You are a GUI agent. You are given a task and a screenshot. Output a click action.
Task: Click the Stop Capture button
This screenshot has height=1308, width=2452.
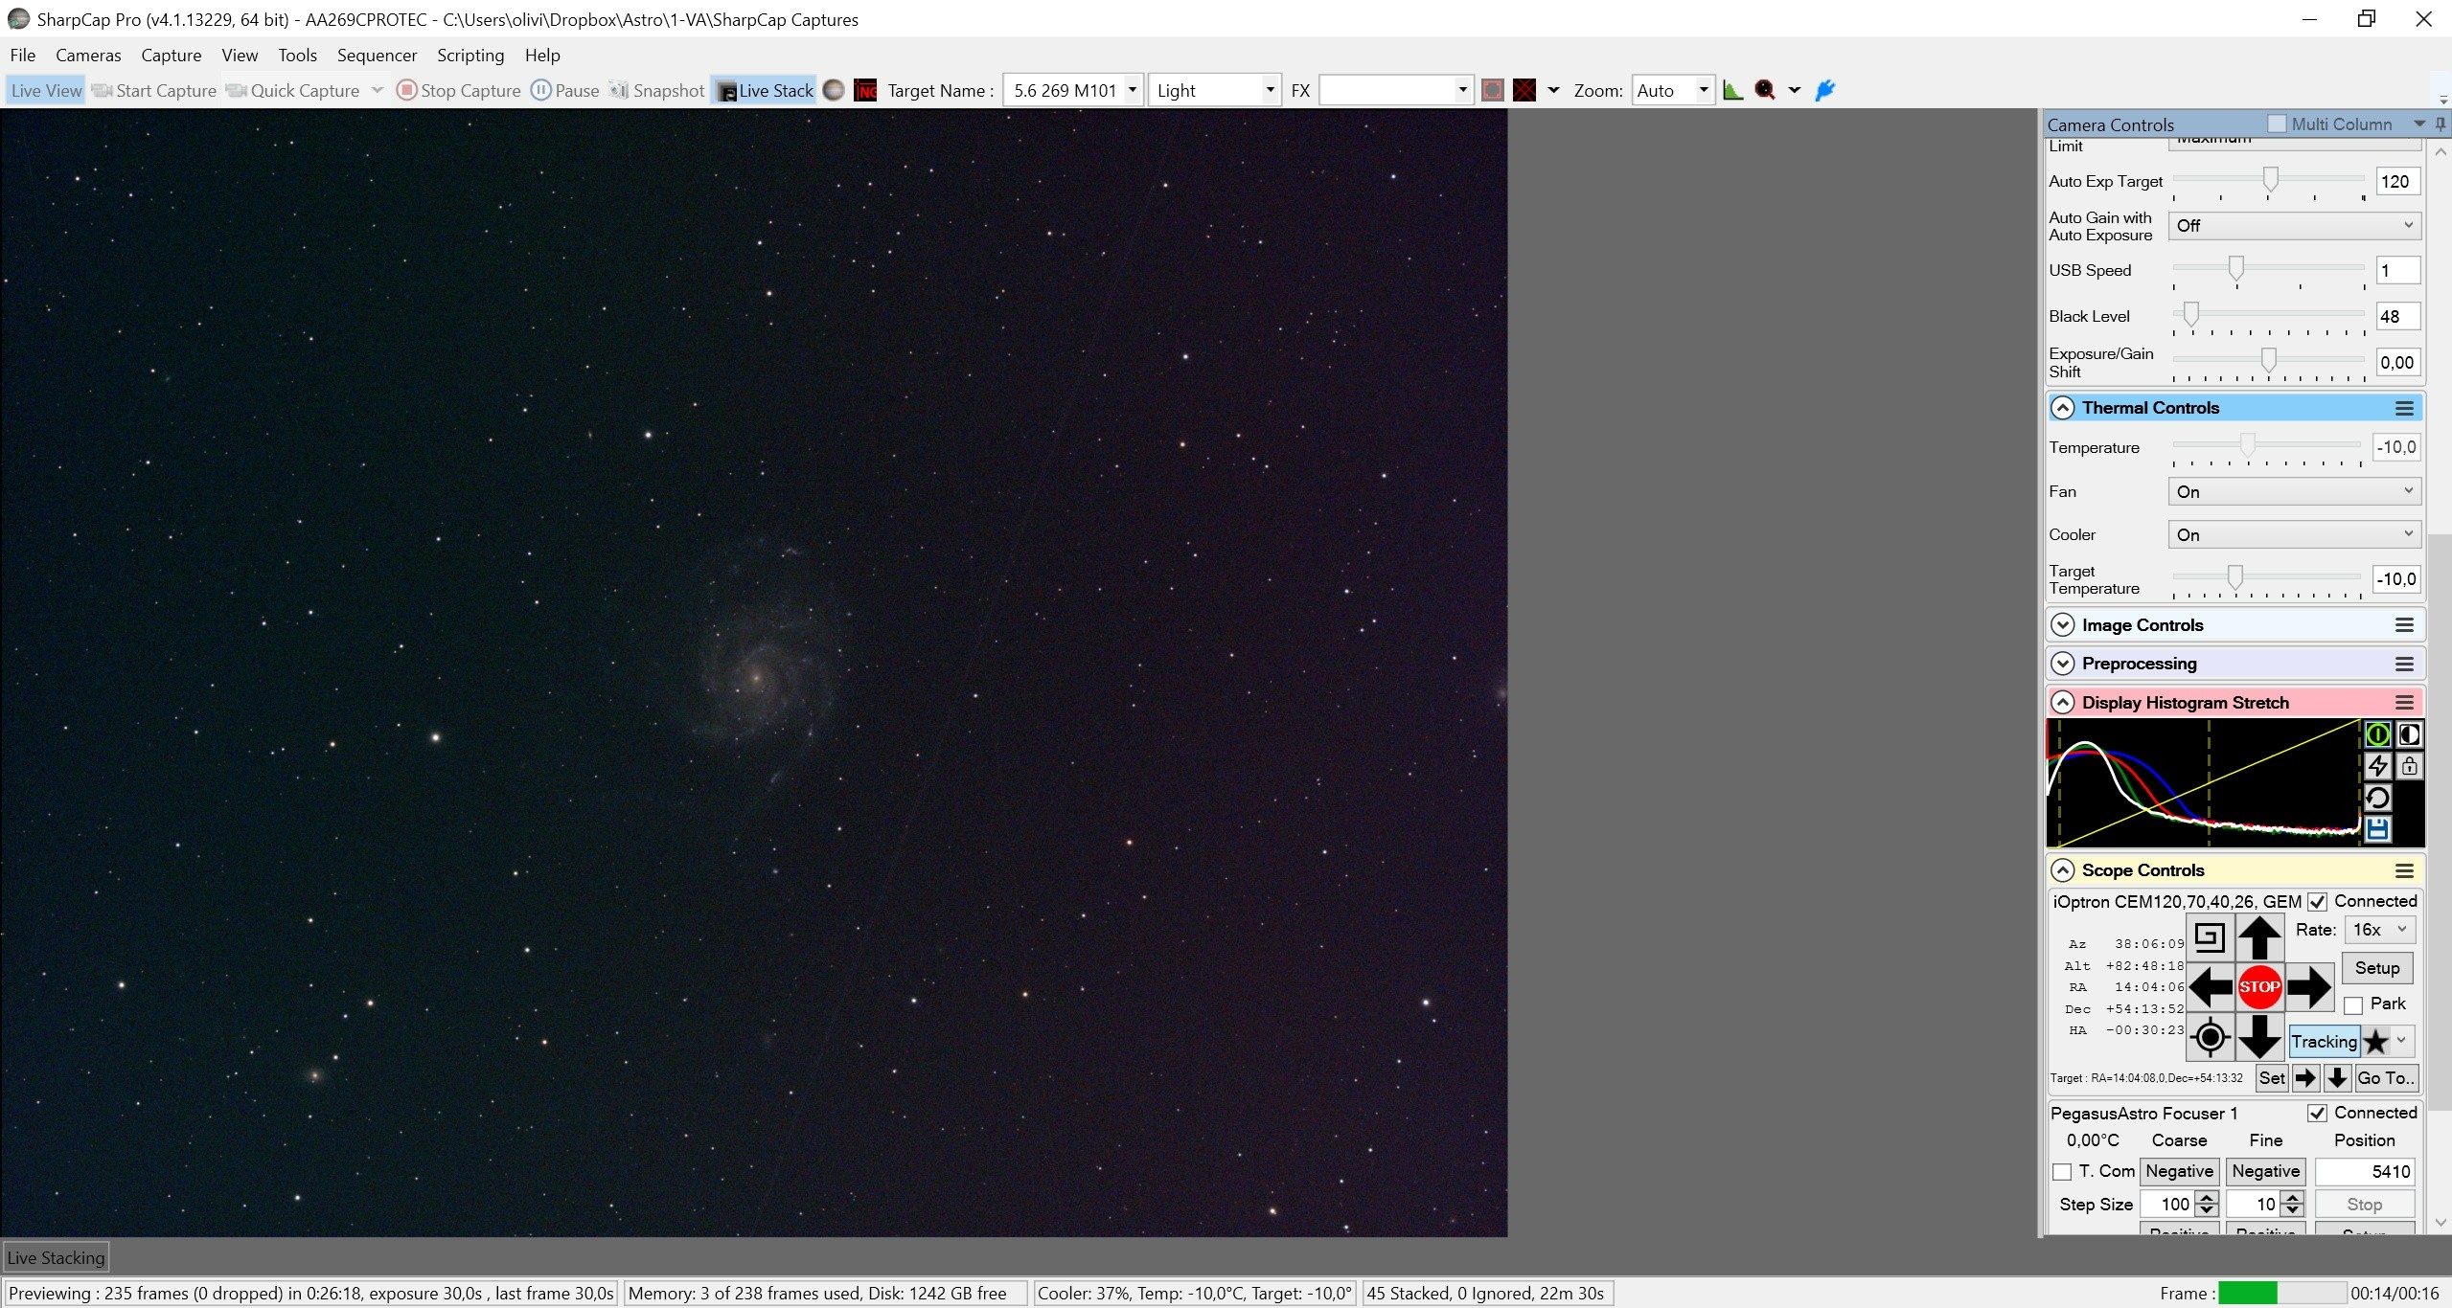pos(459,90)
